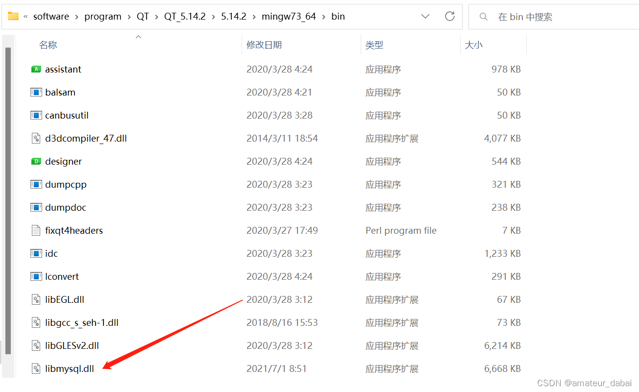Click the left pane vertical scrollbar
This screenshot has width=639, height=392.
coord(8,201)
